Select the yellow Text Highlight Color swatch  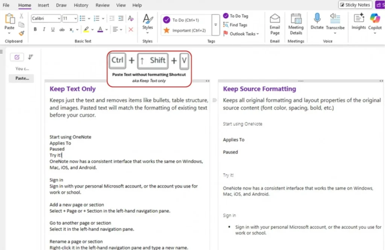(86, 29)
